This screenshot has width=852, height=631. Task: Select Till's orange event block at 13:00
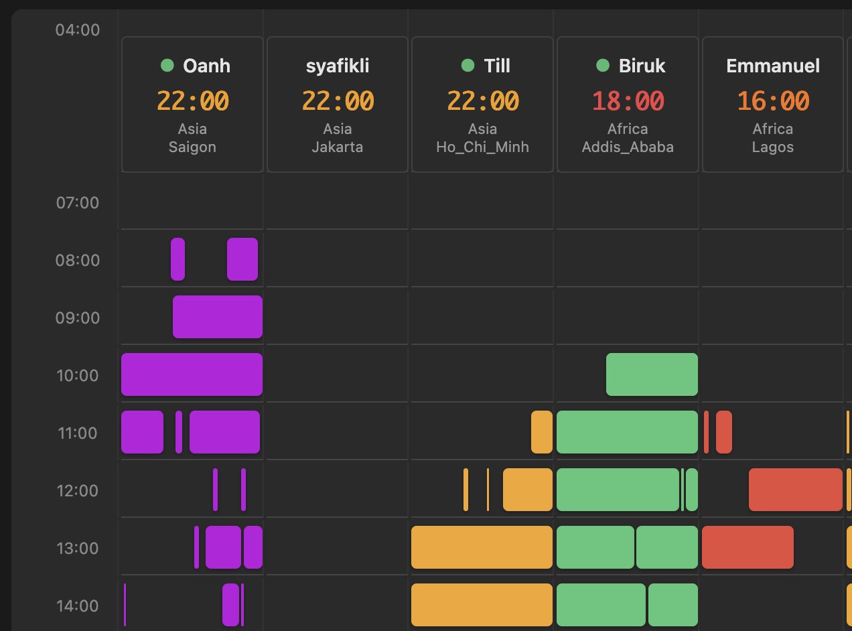pyautogui.click(x=481, y=547)
